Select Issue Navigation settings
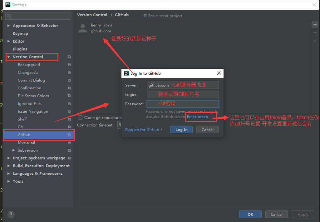 click(33, 111)
